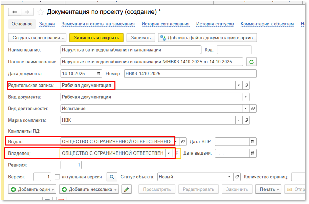The width and height of the screenshot is (309, 204).
Task: Open calendar picker for Дата ВПР
Action: (x=252, y=142)
